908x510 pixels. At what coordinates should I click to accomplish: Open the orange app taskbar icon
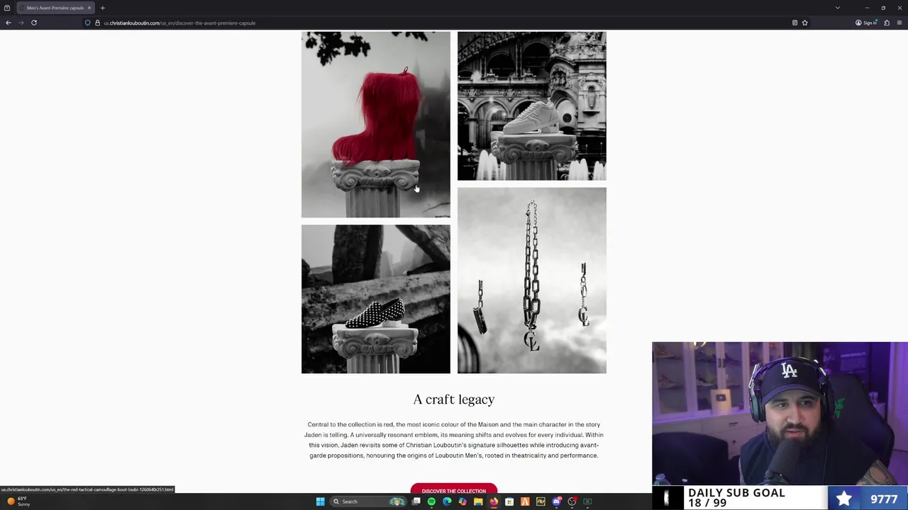525,501
